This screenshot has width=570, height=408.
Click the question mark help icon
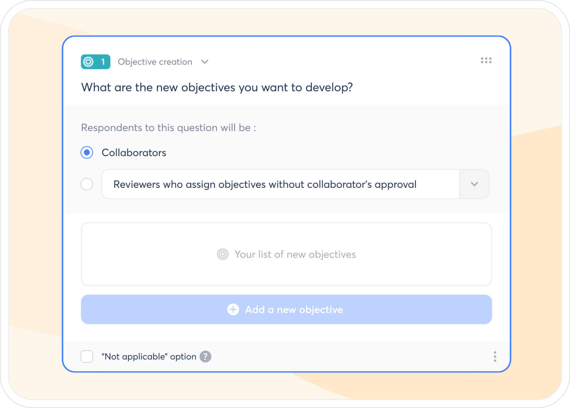205,356
